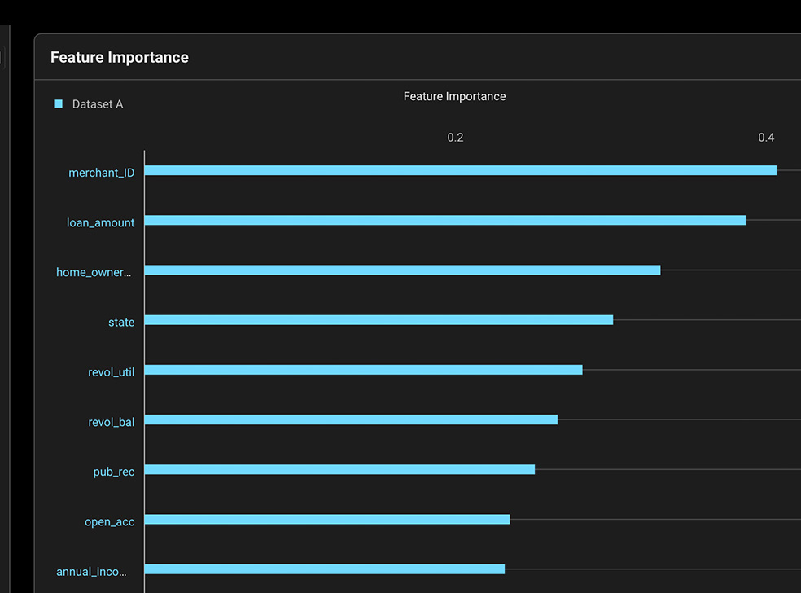Select the pub_rec importance bar

[x=339, y=469]
